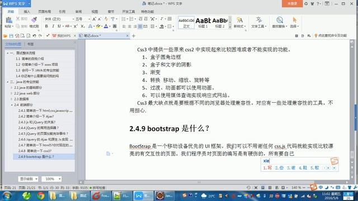Open the Text Tools menu
358x201 pixels.
[x=258, y=22]
